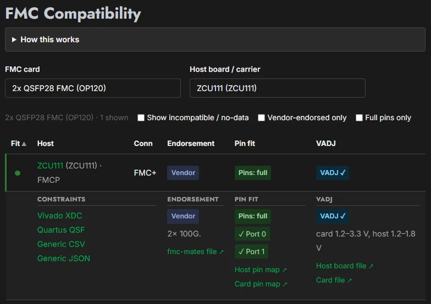Click the '2x QSFP28 FMC (OP120) · 1 shown' summary

tap(67, 117)
